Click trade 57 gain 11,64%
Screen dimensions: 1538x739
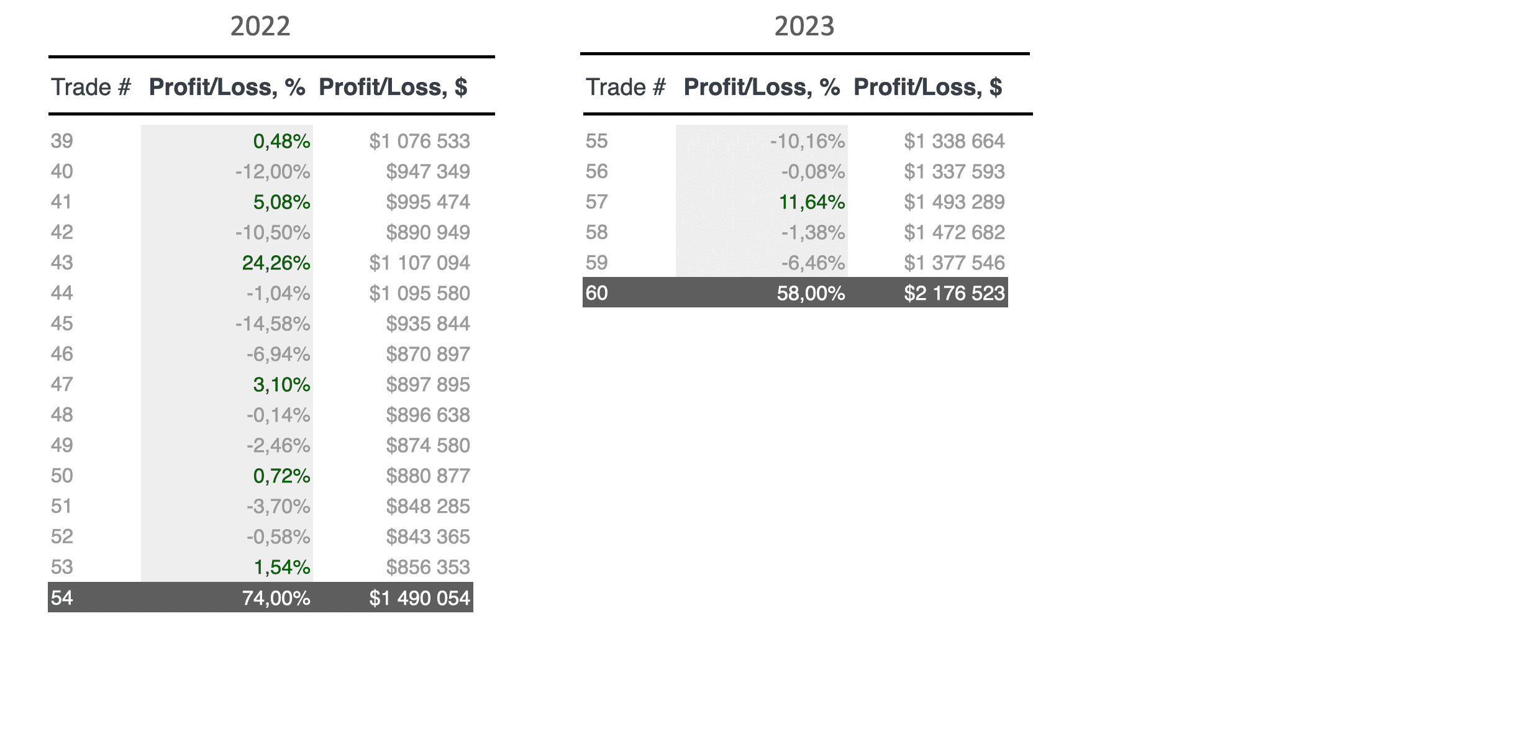point(812,202)
